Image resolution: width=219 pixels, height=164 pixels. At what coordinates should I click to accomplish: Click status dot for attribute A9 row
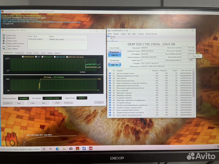coord(110,103)
